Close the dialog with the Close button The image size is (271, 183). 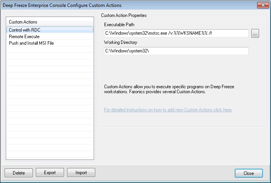249,173
